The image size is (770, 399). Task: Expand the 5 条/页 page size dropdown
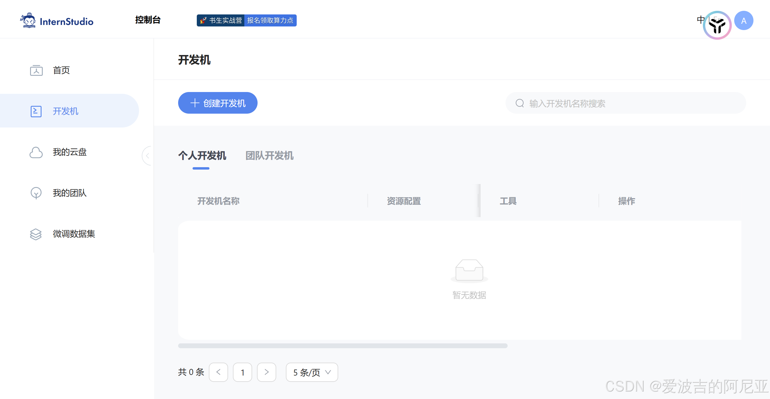click(312, 372)
